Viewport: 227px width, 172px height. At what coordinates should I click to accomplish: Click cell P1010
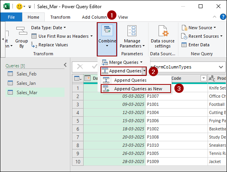tap(176, 145)
